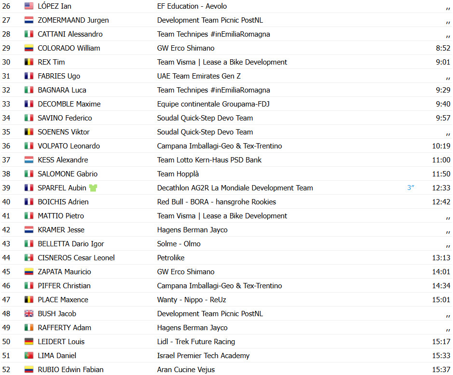Click the Colombian flag beside ZAPATA Mauricio
The height and width of the screenshot is (375, 453).
[x=29, y=272]
